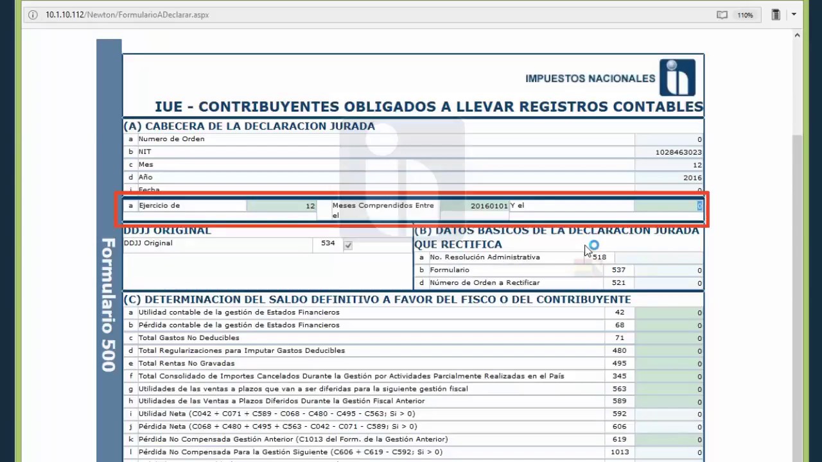Click the code 521 for Orden a Rectificar
Screen dimensions: 822x462
tap(619, 283)
